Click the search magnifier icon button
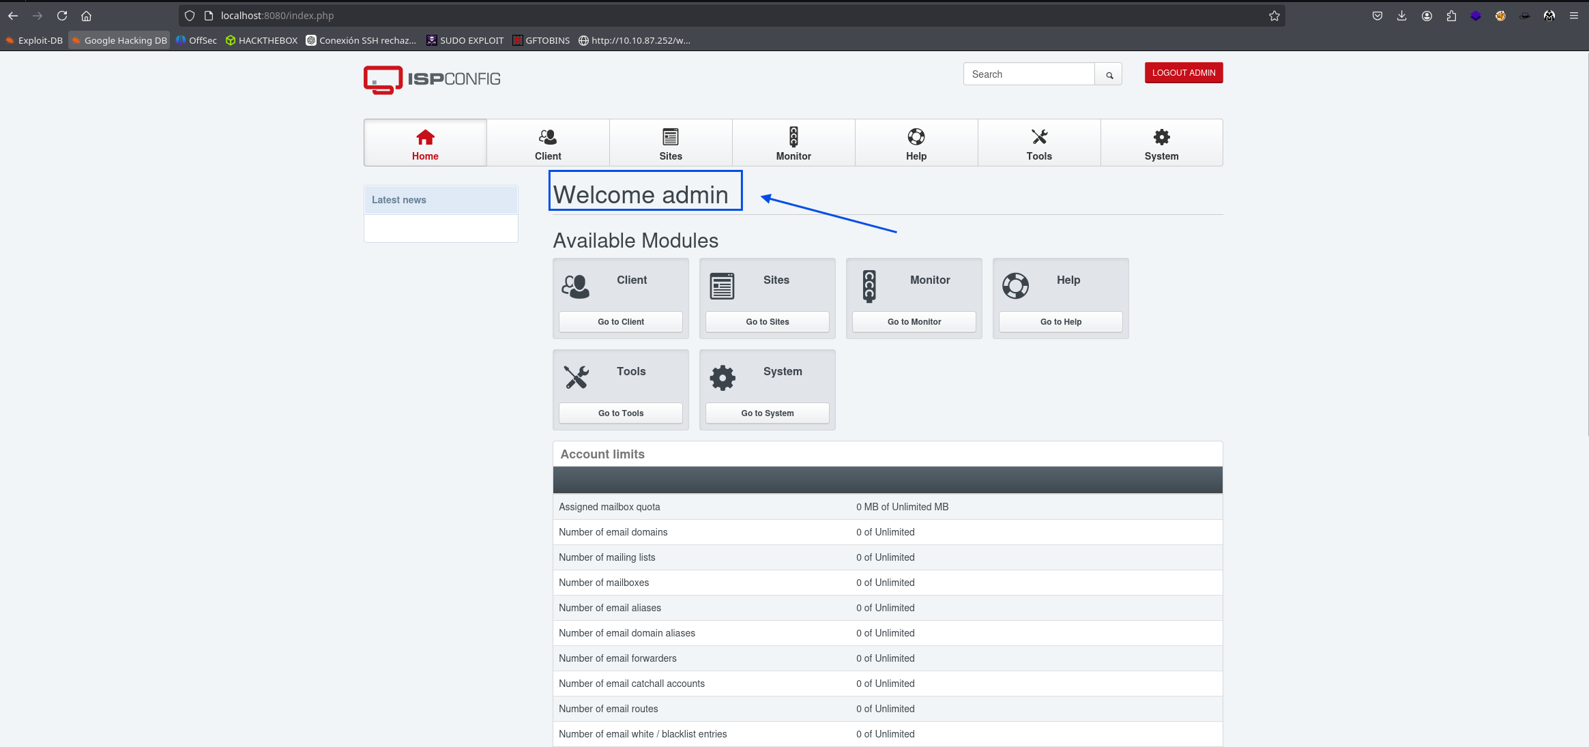 tap(1109, 74)
